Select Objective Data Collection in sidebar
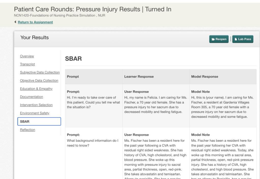The image size is (260, 179). point(39,80)
